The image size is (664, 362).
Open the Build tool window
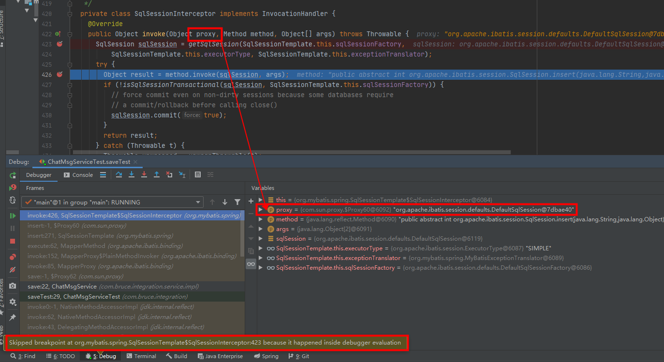point(177,356)
